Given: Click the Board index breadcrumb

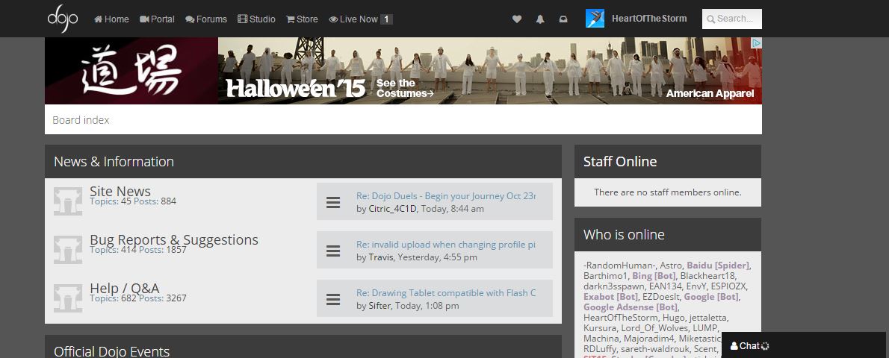Looking at the screenshot, I should click(x=81, y=120).
